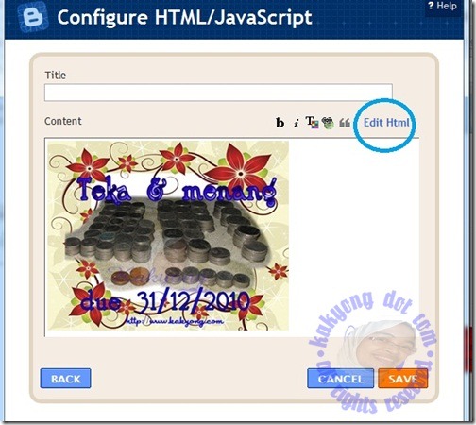Apply blockquote formatting icon
This screenshot has width=476, height=425.
[x=345, y=123]
